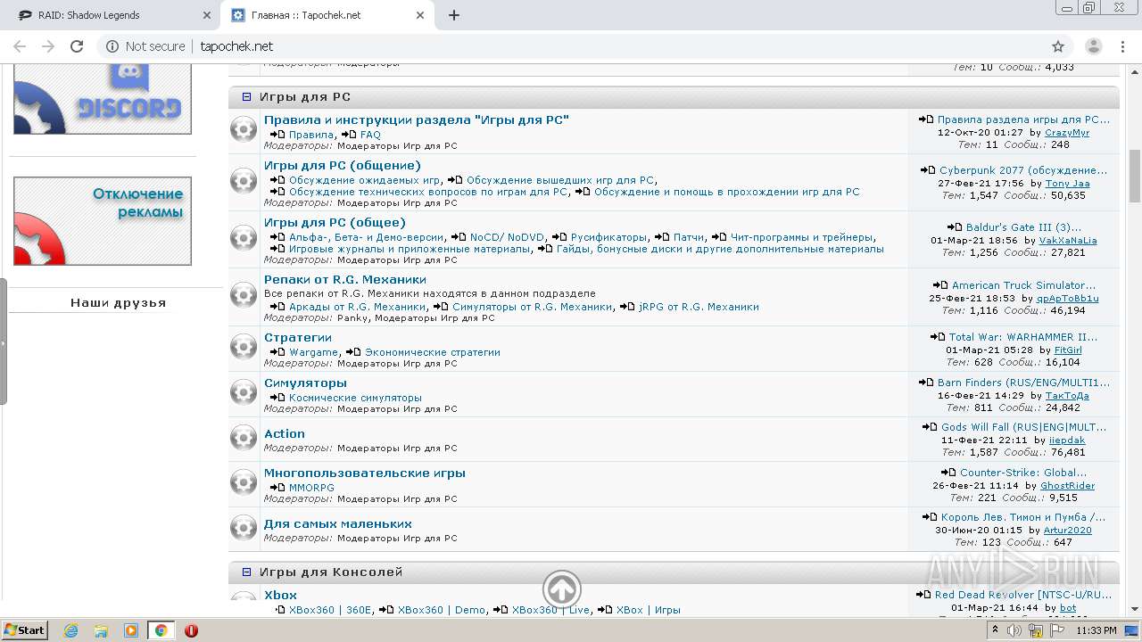Open Chrome three-dot menu
The width and height of the screenshot is (1142, 642).
tap(1122, 46)
